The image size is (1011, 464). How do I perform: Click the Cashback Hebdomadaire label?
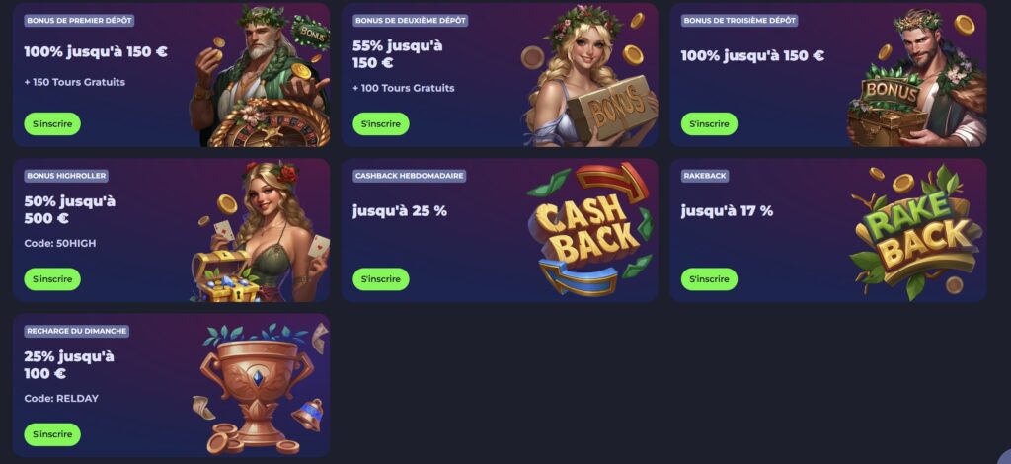(409, 176)
